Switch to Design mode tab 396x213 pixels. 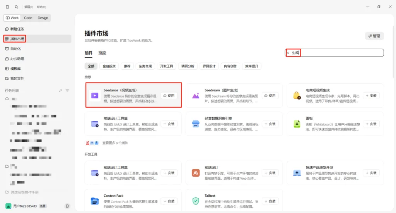[x=43, y=18]
